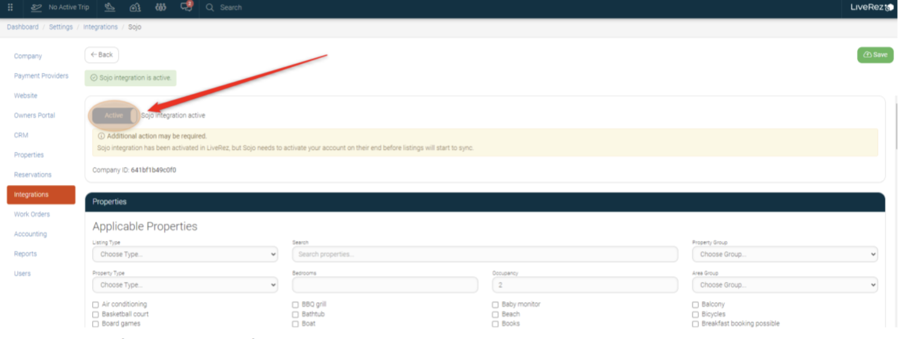Open Reservations in the settings sidebar
Screen dimensions: 898x339
click(x=33, y=175)
